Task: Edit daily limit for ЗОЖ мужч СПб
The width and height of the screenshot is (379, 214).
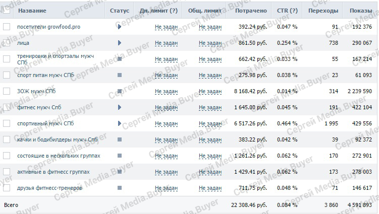Action: pos(167,92)
